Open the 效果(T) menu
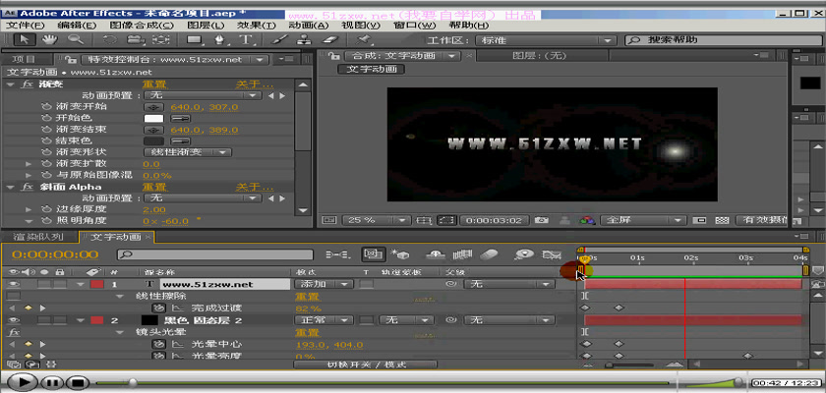Screen dimensions: 826x393 [256, 26]
